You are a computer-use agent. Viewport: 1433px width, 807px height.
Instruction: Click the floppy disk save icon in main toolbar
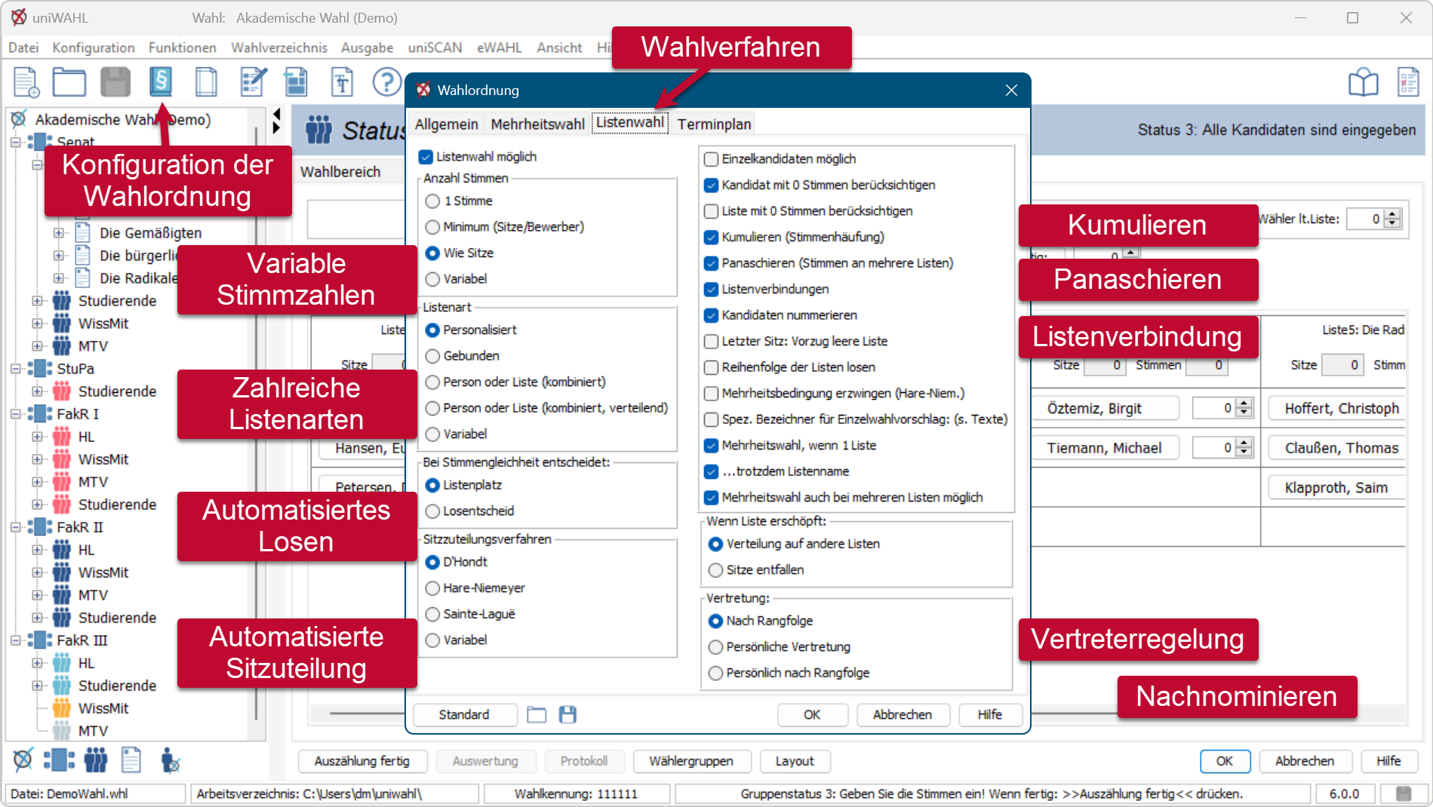click(x=115, y=82)
